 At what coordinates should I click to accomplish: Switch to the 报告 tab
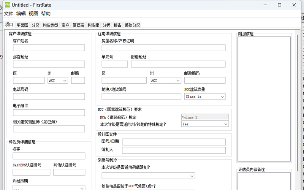click(x=117, y=25)
